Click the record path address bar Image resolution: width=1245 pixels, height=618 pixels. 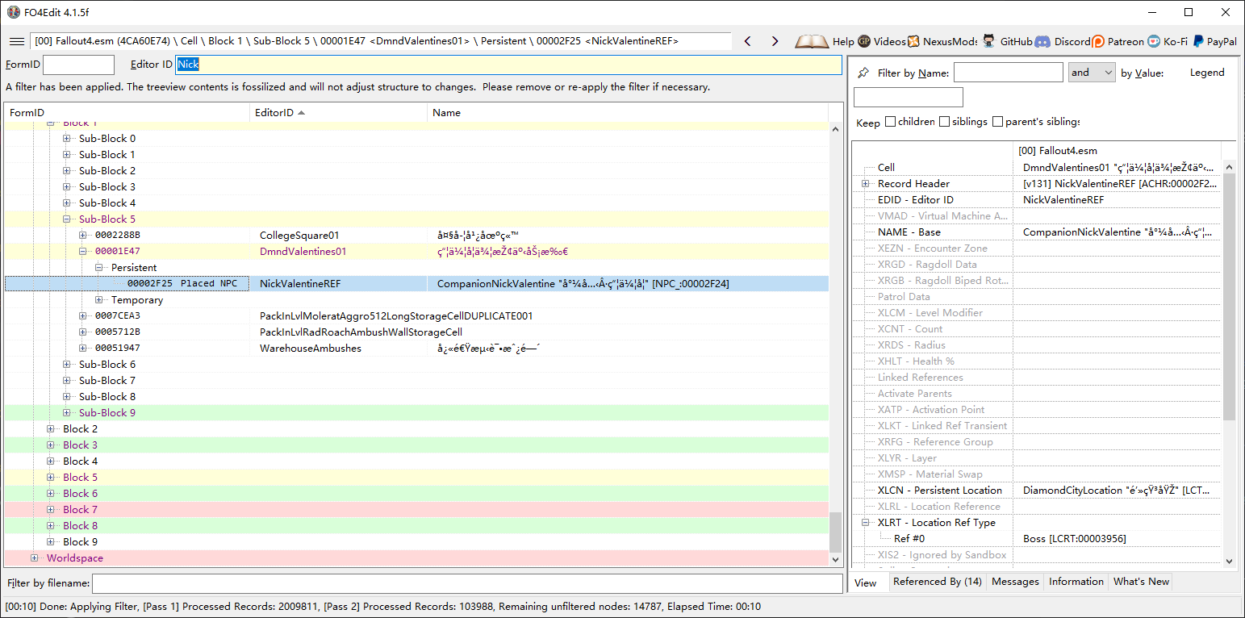(381, 41)
